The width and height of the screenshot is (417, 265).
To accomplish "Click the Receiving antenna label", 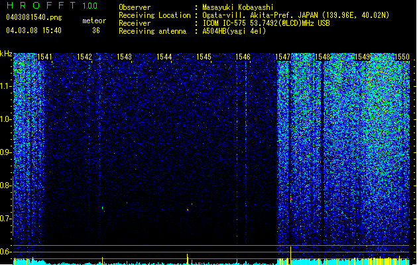I will click(x=152, y=31).
